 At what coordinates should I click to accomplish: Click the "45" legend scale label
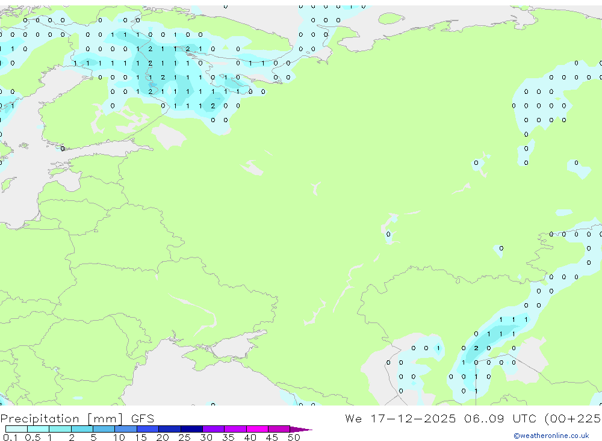[x=272, y=437]
